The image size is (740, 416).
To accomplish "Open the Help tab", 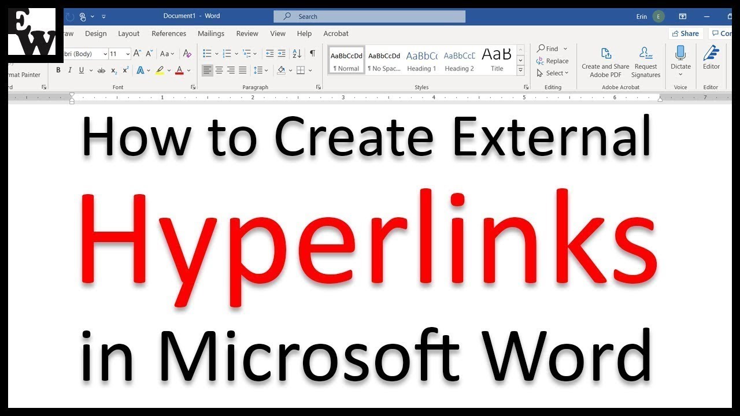I will (x=305, y=34).
